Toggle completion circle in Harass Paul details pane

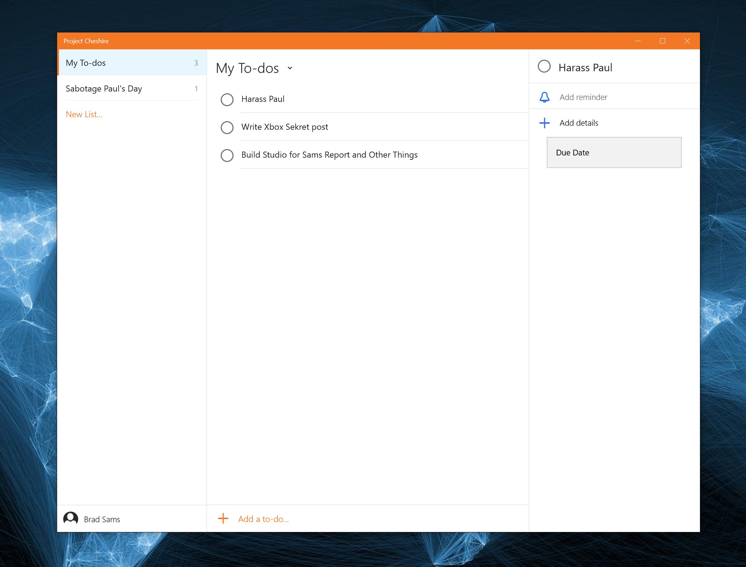[544, 66]
